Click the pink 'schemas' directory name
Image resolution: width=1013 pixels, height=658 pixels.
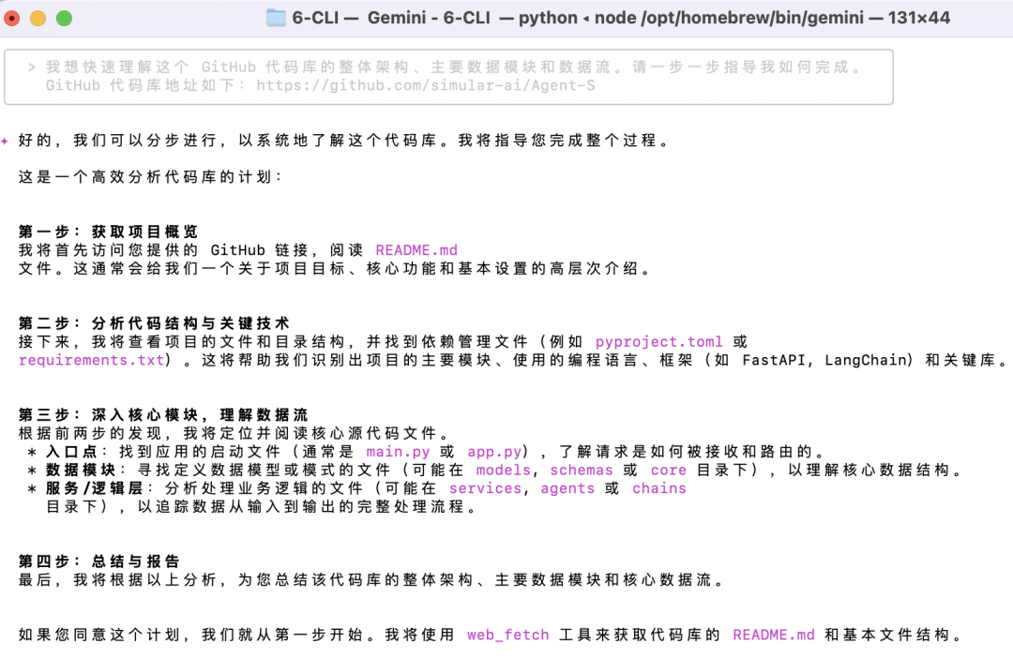pyautogui.click(x=581, y=471)
